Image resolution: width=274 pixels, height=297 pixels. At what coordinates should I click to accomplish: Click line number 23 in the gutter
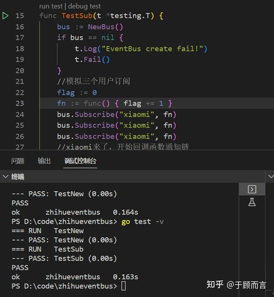pyautogui.click(x=20, y=103)
